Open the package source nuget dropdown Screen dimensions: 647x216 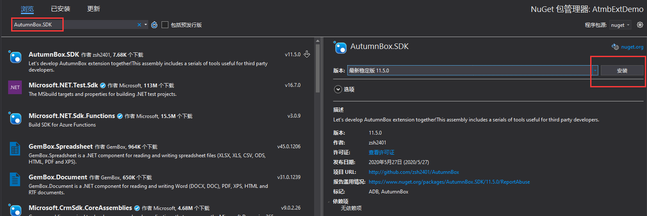point(620,25)
